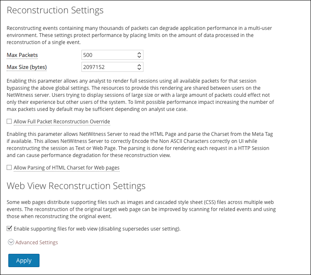This screenshot has height=275, width=311.
Task: Uncheck Enable supporting files for web view
Action: [10, 228]
